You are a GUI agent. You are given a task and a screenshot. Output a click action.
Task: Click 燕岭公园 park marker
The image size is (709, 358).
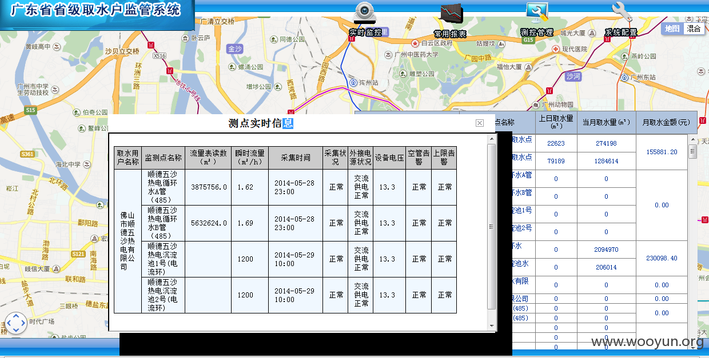pos(624,56)
